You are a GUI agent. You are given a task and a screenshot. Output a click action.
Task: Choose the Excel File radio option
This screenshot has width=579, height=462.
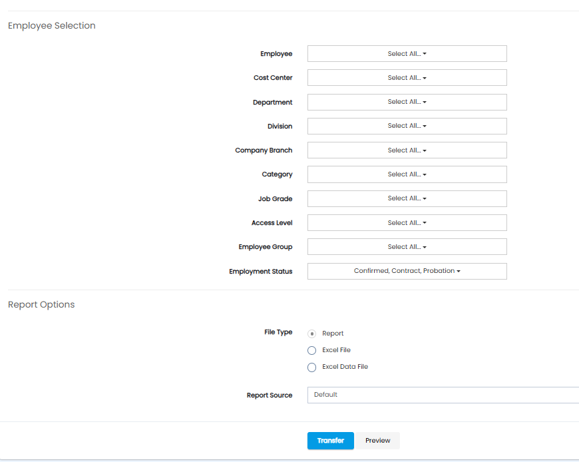point(311,350)
